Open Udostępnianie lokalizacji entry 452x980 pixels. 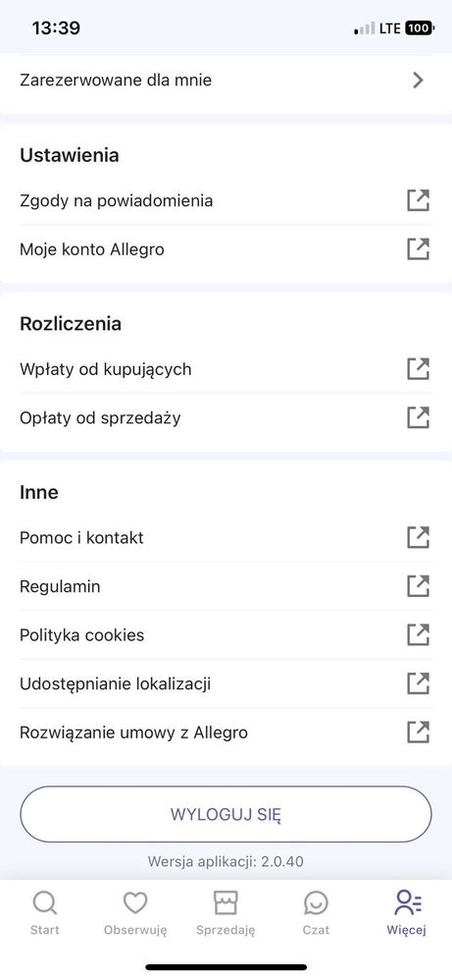[226, 683]
